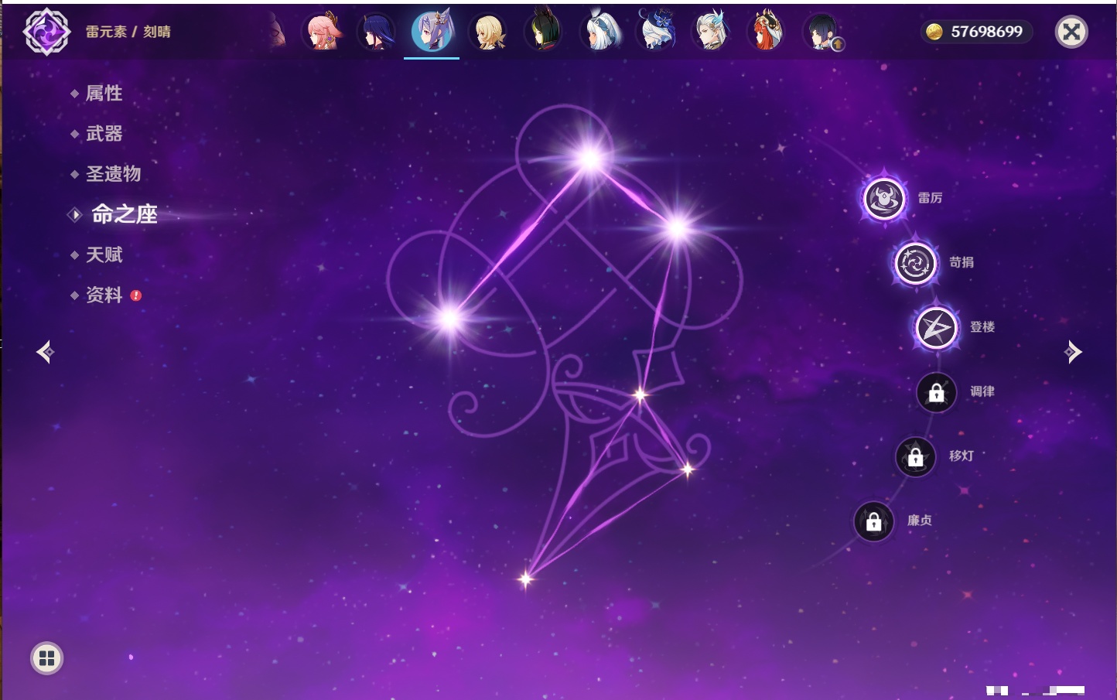
Task: Select the 命之座 tab
Action: pyautogui.click(x=124, y=214)
